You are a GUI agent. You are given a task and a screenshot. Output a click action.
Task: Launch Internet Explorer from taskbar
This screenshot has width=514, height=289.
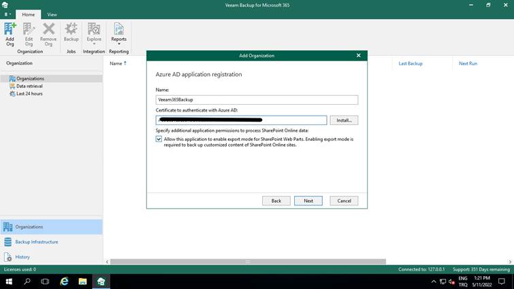pyautogui.click(x=64, y=282)
